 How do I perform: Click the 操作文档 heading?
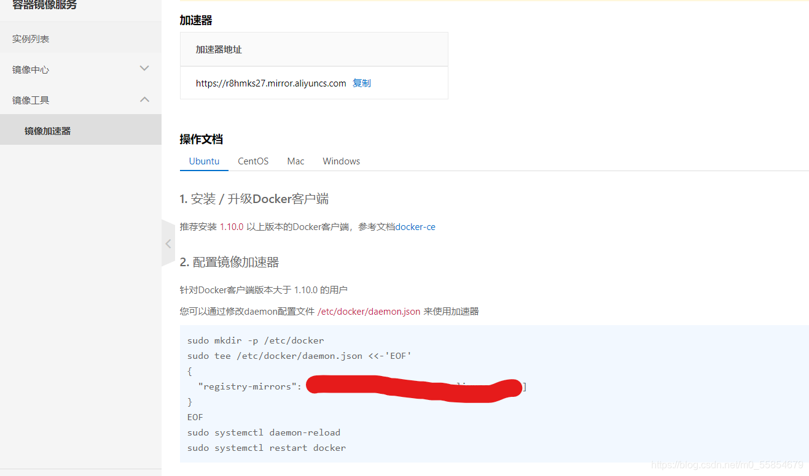point(201,139)
